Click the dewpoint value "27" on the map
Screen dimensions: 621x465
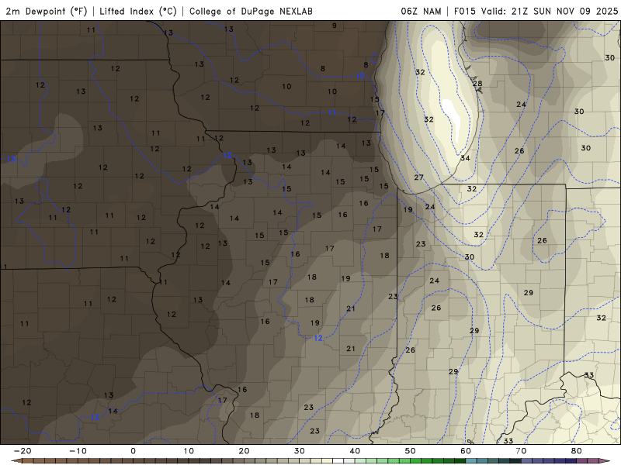pos(418,177)
